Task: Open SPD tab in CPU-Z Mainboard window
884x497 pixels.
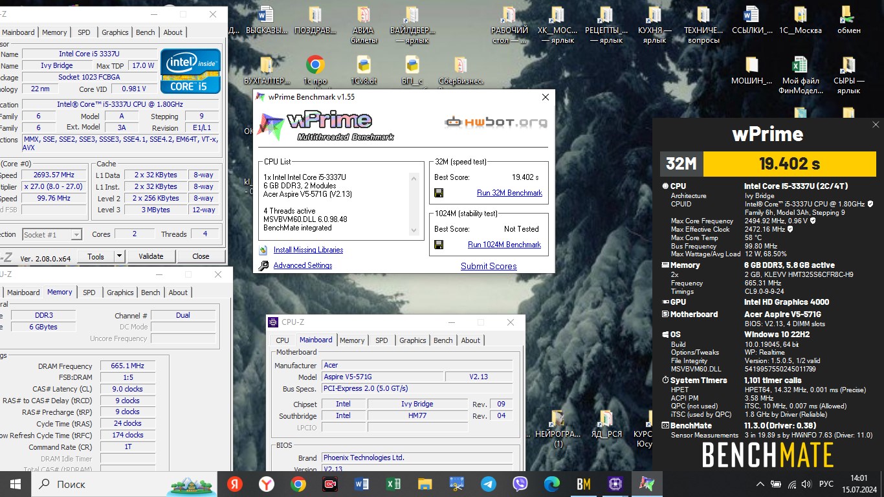Action: click(x=382, y=340)
